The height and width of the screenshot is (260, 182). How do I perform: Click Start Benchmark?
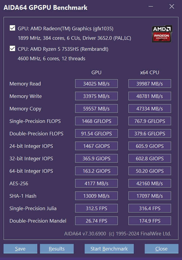(x=109, y=249)
